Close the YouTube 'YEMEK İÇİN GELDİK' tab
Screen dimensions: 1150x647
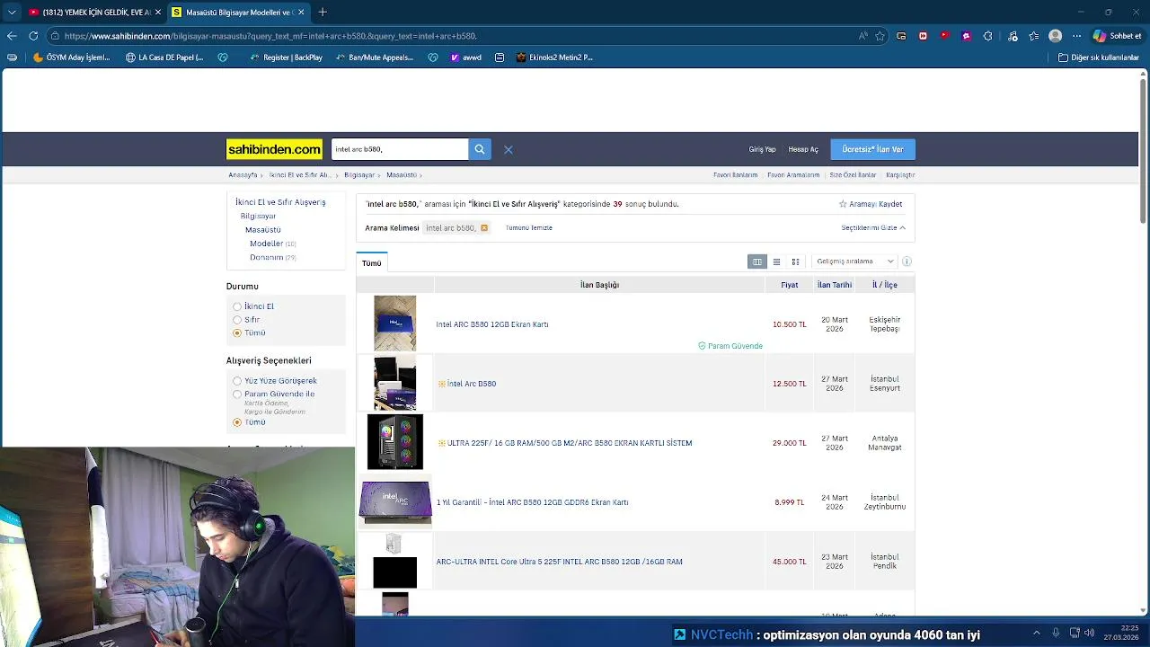click(x=157, y=12)
